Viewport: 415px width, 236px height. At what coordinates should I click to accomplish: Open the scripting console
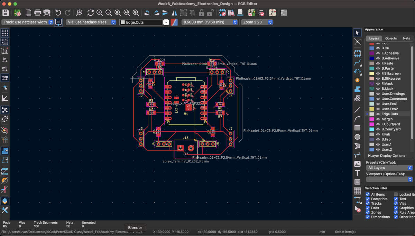tap(284, 13)
